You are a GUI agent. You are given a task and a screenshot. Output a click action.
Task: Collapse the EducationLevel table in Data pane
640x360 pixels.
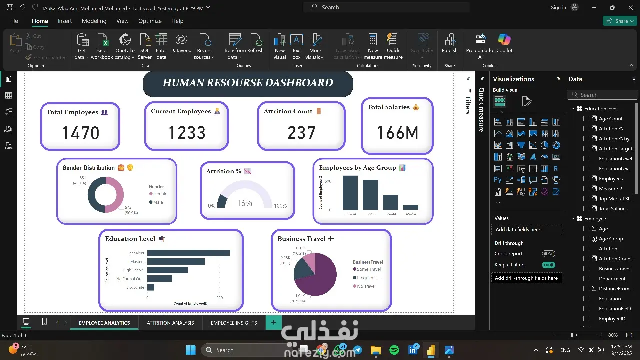pos(573,109)
